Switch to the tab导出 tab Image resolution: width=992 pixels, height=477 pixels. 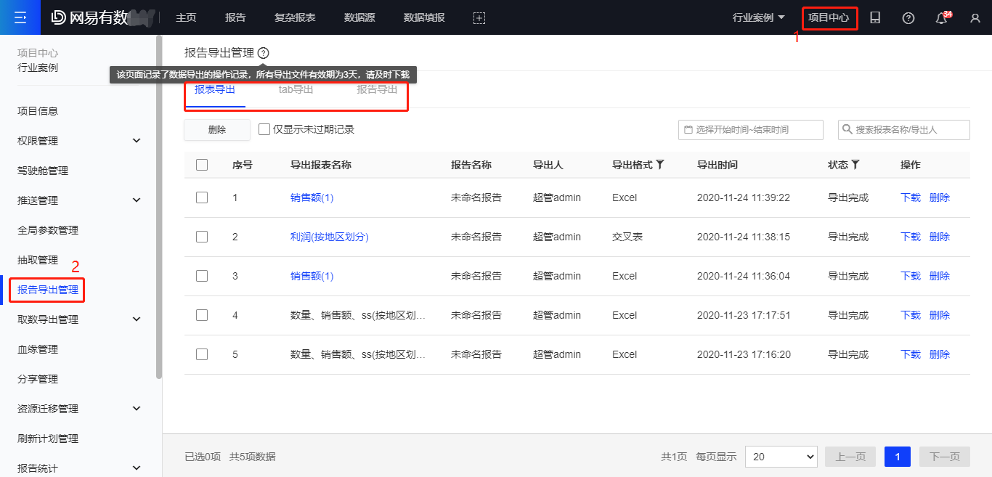296,90
